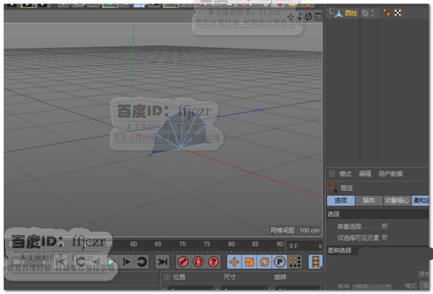Open 用户数据 menu in Attribute Manager

coord(390,174)
